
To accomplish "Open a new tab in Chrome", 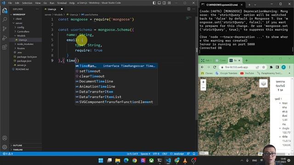I will [246, 60].
